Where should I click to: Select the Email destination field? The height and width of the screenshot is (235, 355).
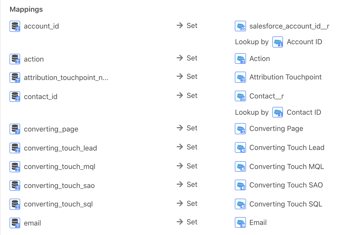(x=258, y=223)
